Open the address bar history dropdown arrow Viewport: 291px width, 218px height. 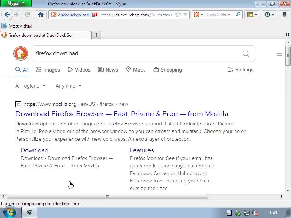coord(185,15)
